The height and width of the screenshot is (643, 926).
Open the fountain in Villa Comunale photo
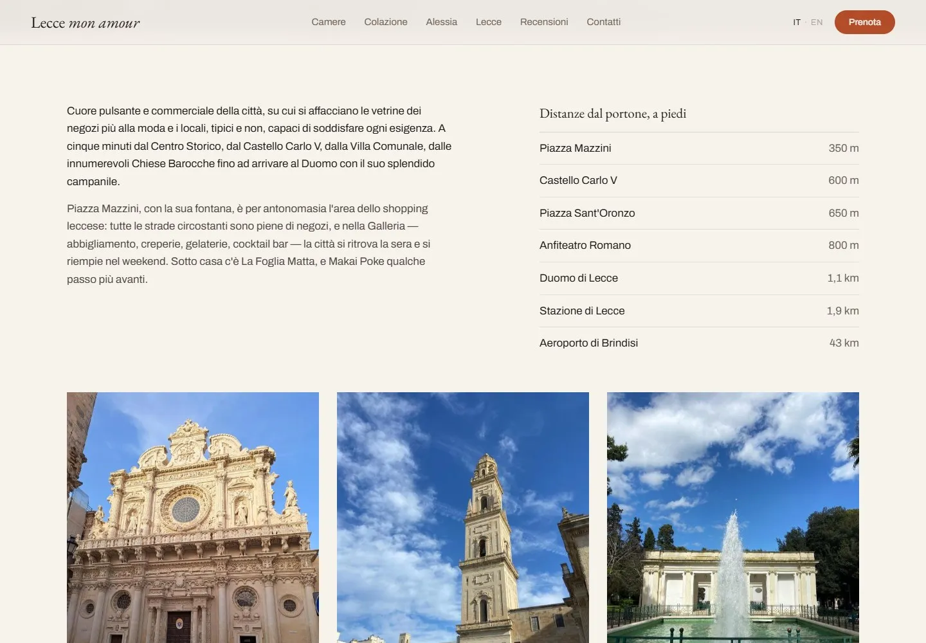point(733,518)
